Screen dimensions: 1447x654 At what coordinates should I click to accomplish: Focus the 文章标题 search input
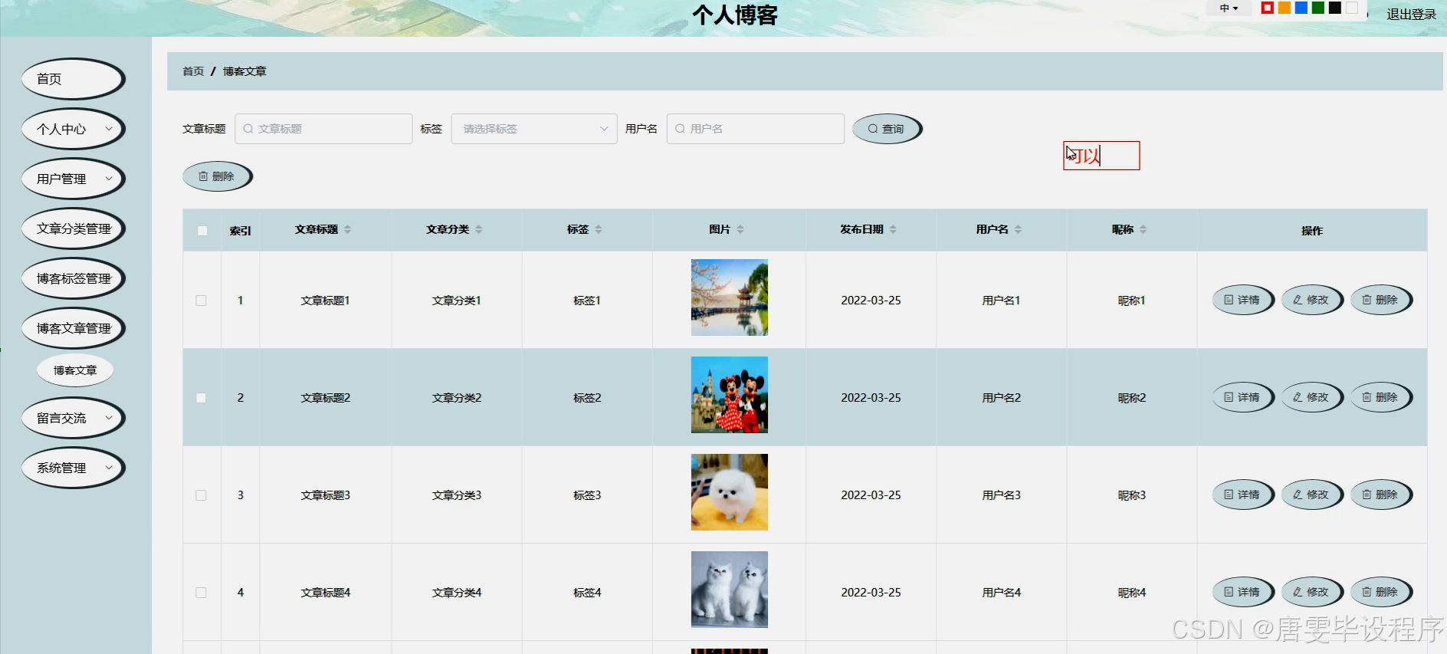pyautogui.click(x=323, y=129)
